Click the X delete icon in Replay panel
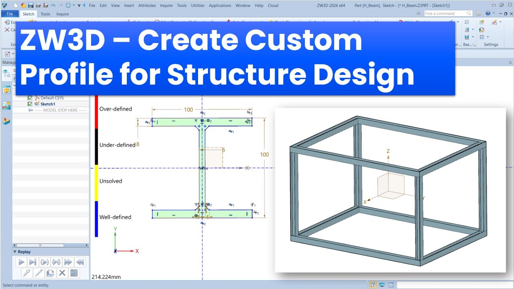 62,273
